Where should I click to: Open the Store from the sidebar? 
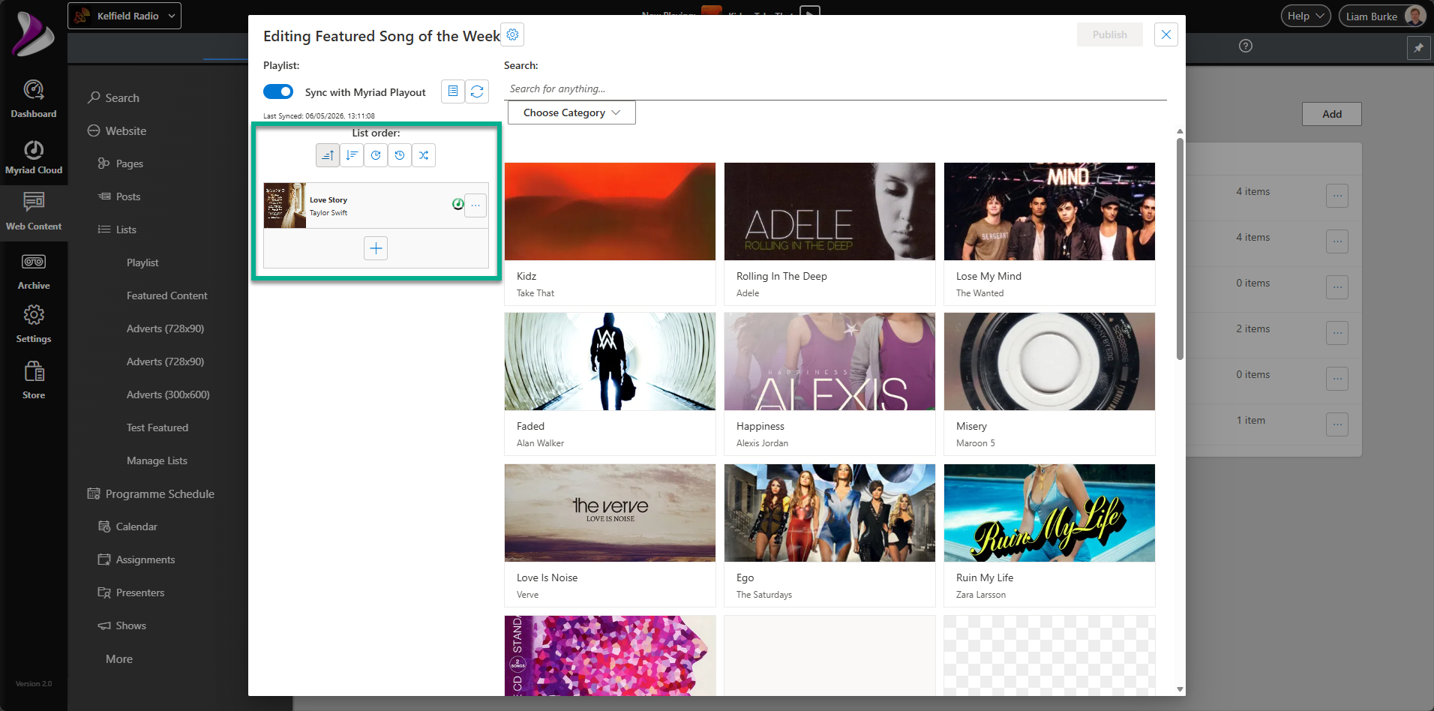click(34, 380)
